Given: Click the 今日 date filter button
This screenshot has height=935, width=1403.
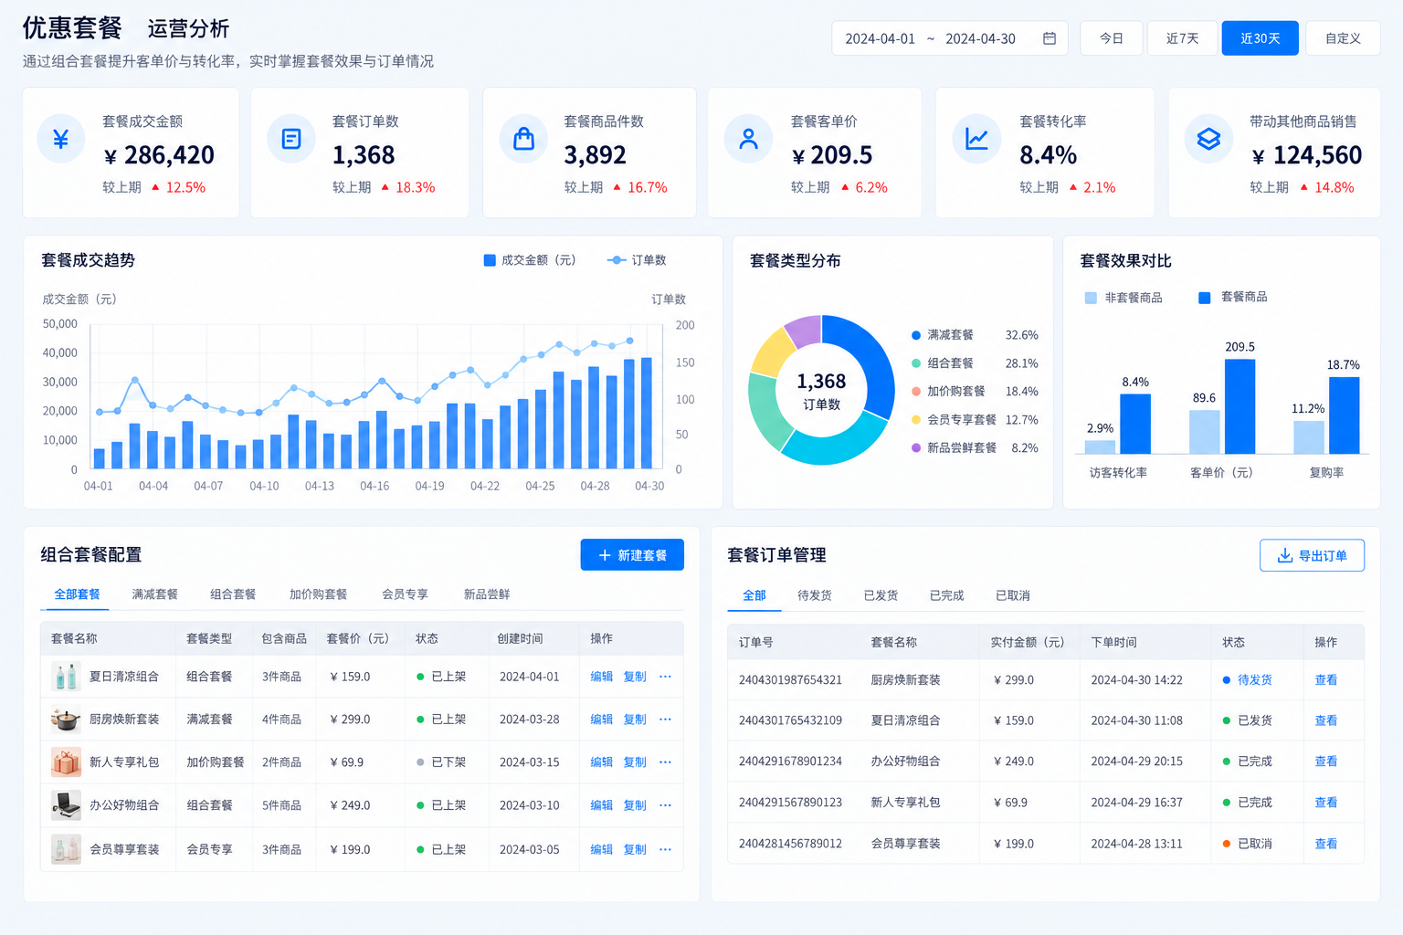Looking at the screenshot, I should [x=1111, y=38].
